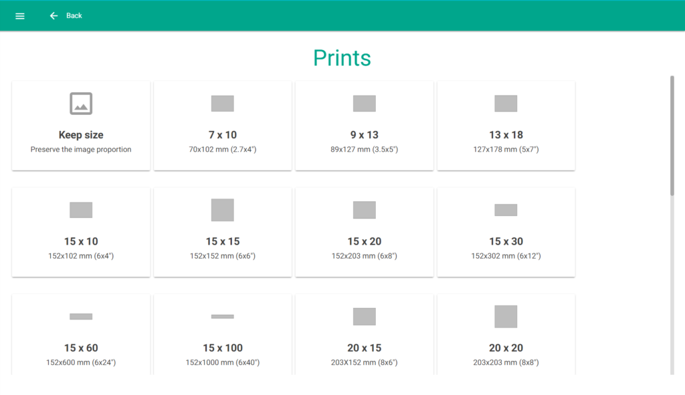Choose the 15 x 60 label

coord(81,348)
